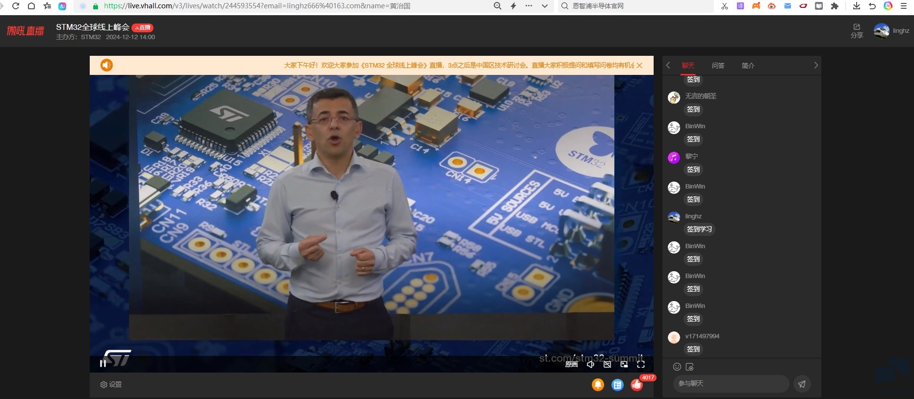Pause the live video playback
The width and height of the screenshot is (914, 399).
103,363
